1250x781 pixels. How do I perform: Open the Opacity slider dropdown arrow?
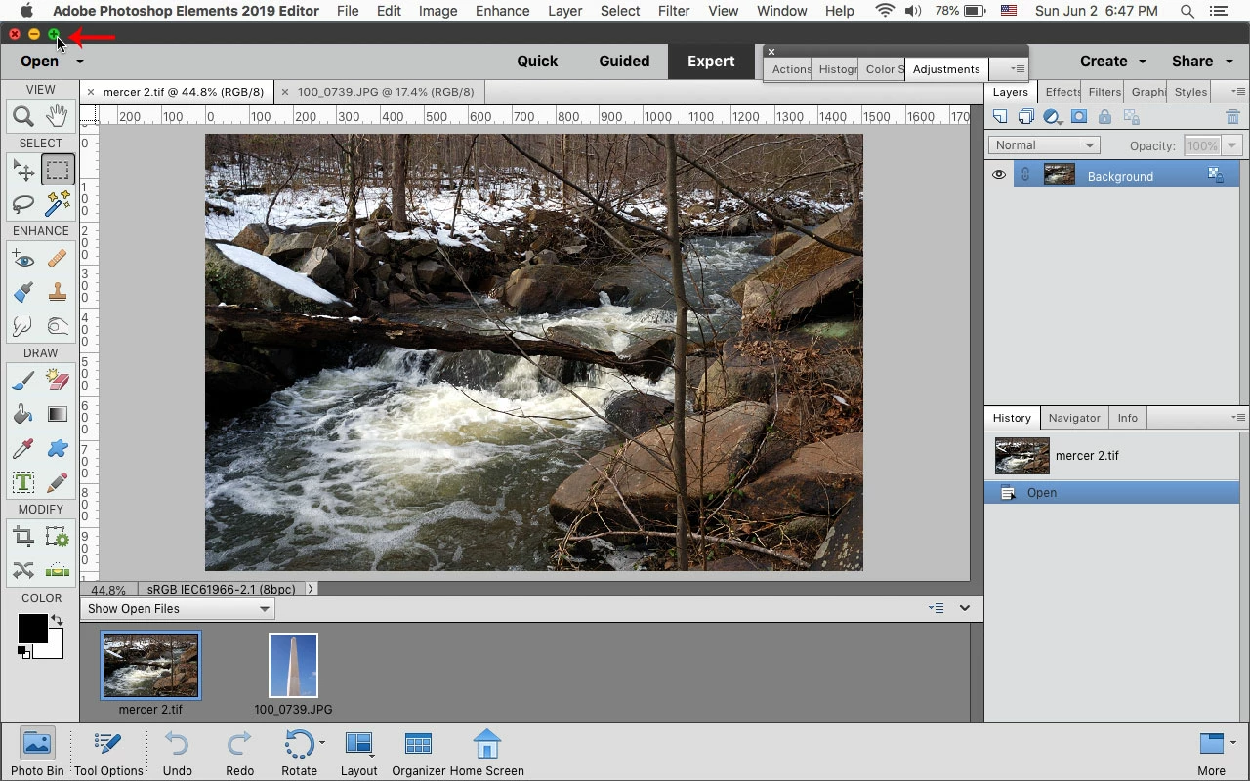(1232, 145)
